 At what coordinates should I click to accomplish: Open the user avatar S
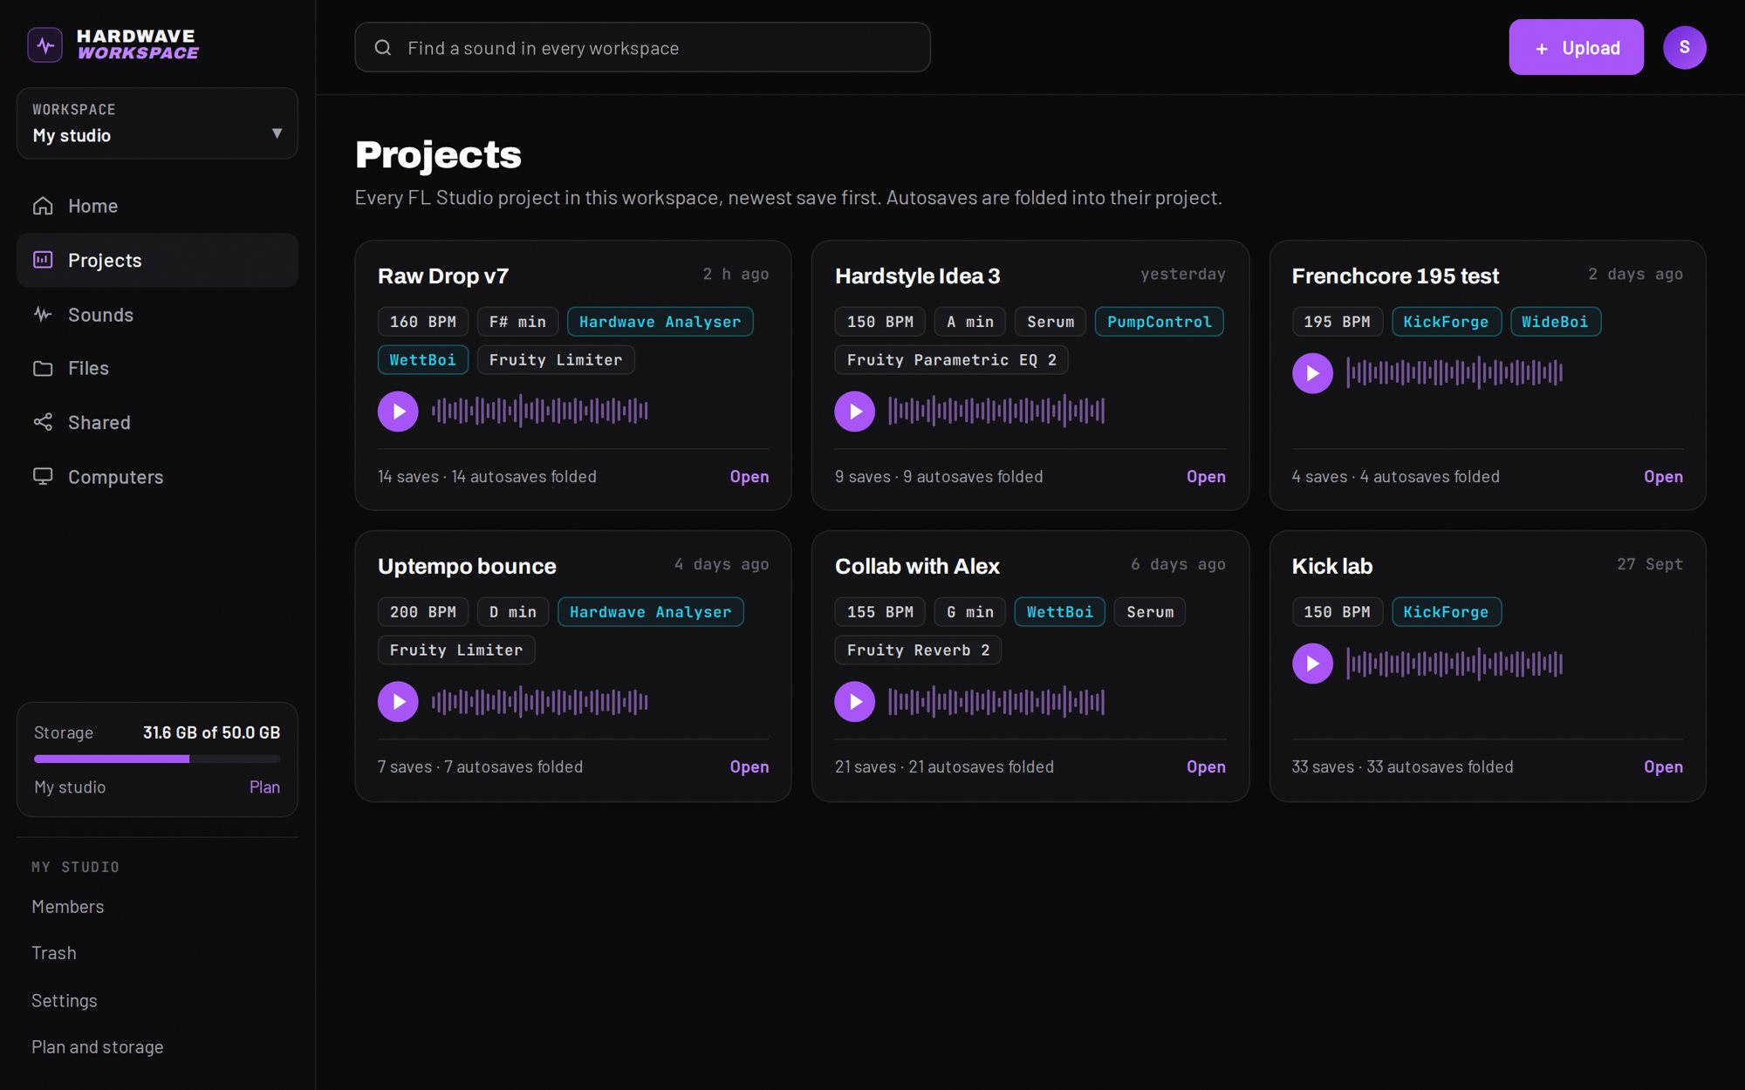pos(1684,47)
